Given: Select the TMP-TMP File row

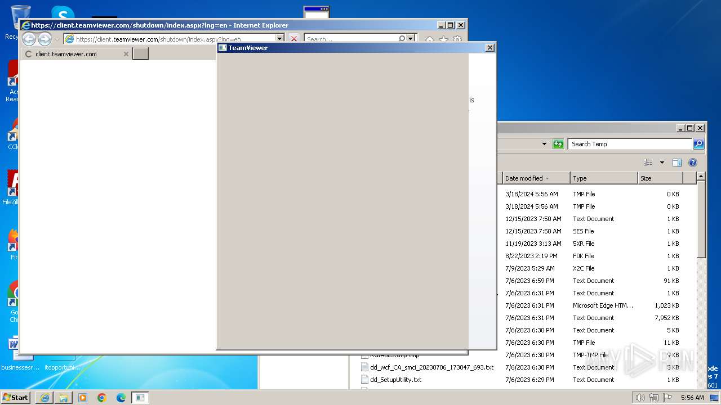Looking at the screenshot, I should click(x=590, y=355).
